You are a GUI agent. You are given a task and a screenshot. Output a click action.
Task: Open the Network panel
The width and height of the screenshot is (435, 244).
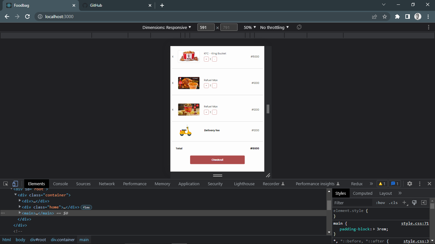pyautogui.click(x=107, y=184)
